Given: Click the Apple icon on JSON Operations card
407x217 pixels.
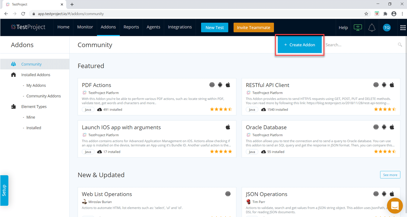Looking at the screenshot, I should 392,194.
